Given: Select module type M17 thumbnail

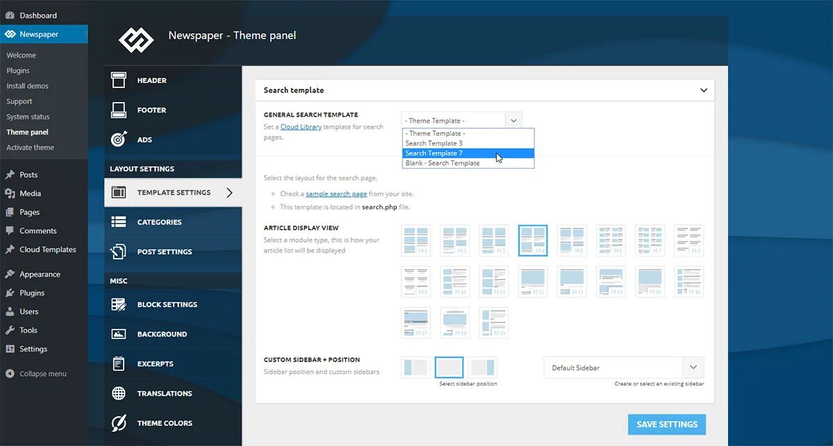Looking at the screenshot, I should (416, 323).
